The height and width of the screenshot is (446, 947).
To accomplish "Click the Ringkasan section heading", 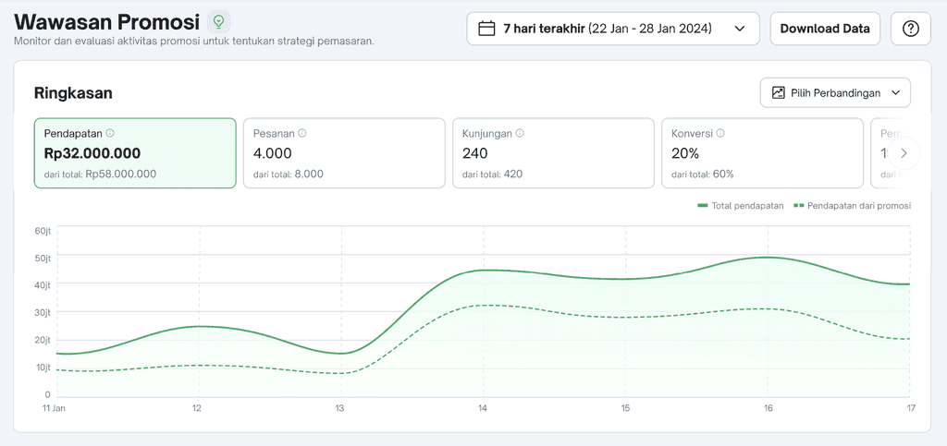I will click(74, 93).
